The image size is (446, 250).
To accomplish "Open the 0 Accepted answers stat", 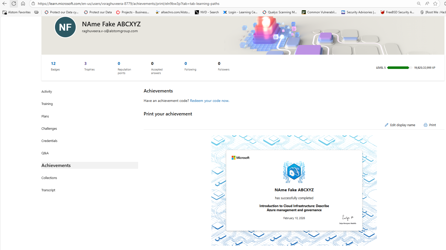I will 157,68.
